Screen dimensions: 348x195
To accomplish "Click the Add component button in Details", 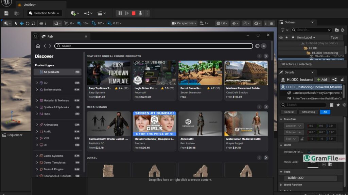I will pos(322,80).
